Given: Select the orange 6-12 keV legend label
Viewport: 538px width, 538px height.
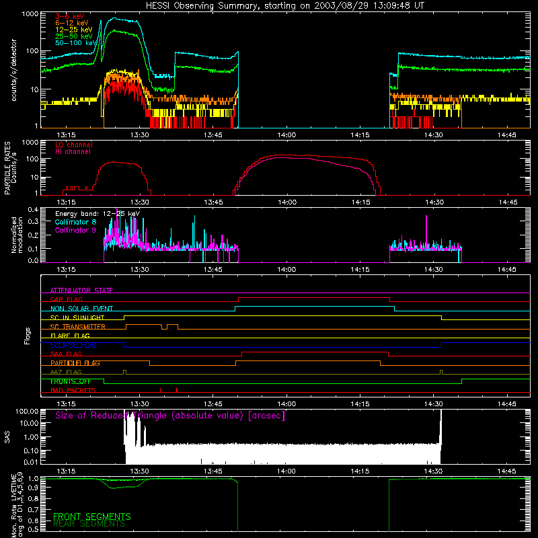Looking at the screenshot, I should tap(72, 23).
